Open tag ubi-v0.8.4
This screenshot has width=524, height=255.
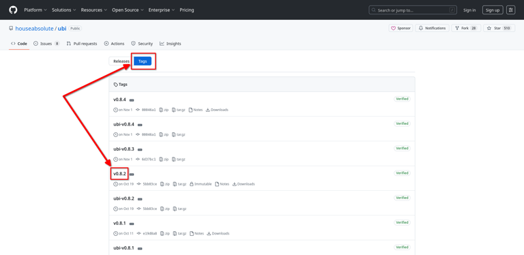123,124
